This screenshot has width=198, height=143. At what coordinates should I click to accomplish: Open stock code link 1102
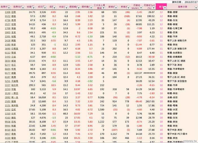pos(8,110)
